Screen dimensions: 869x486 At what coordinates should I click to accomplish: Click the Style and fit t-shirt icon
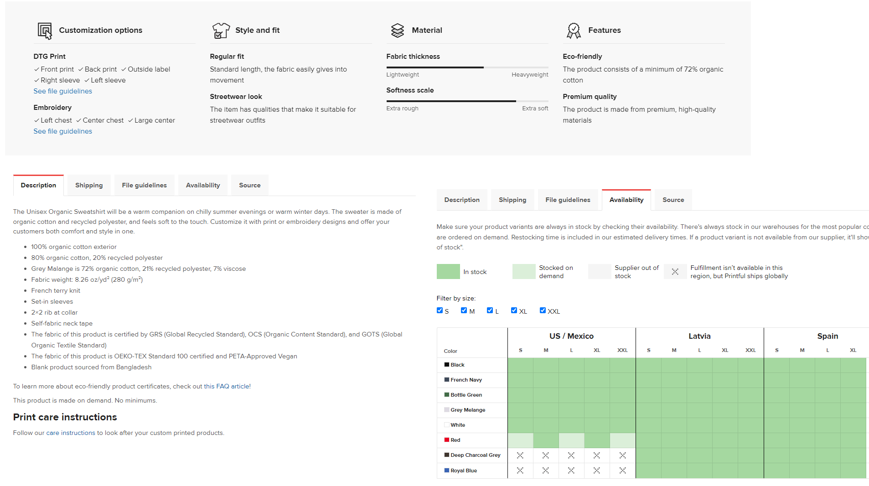[221, 31]
